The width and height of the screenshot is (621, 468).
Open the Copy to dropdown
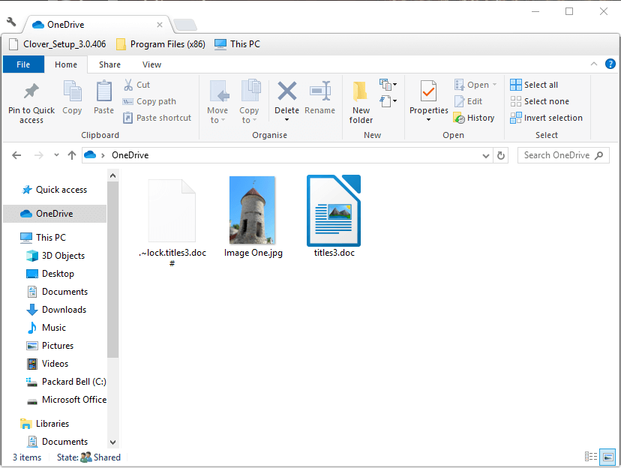pos(249,102)
